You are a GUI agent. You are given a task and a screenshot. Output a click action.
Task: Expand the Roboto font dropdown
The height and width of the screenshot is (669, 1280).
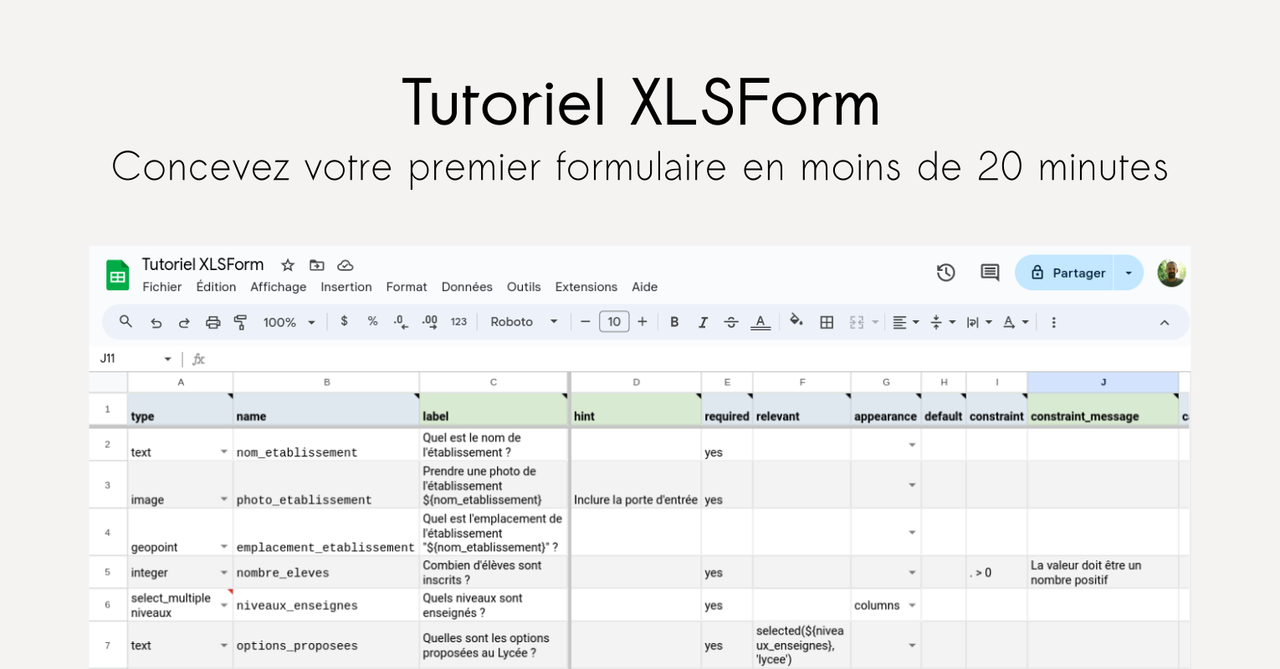(x=524, y=323)
